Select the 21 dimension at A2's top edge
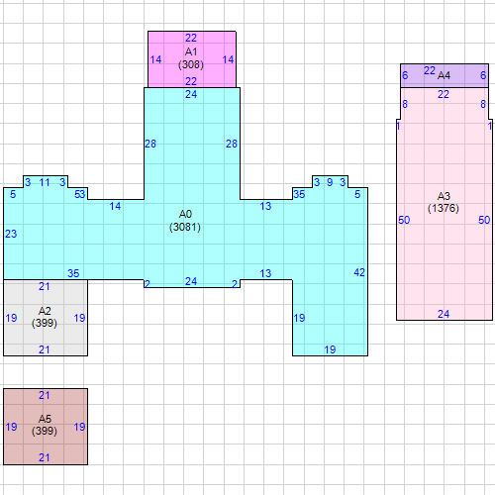The image size is (495, 495). tap(45, 287)
